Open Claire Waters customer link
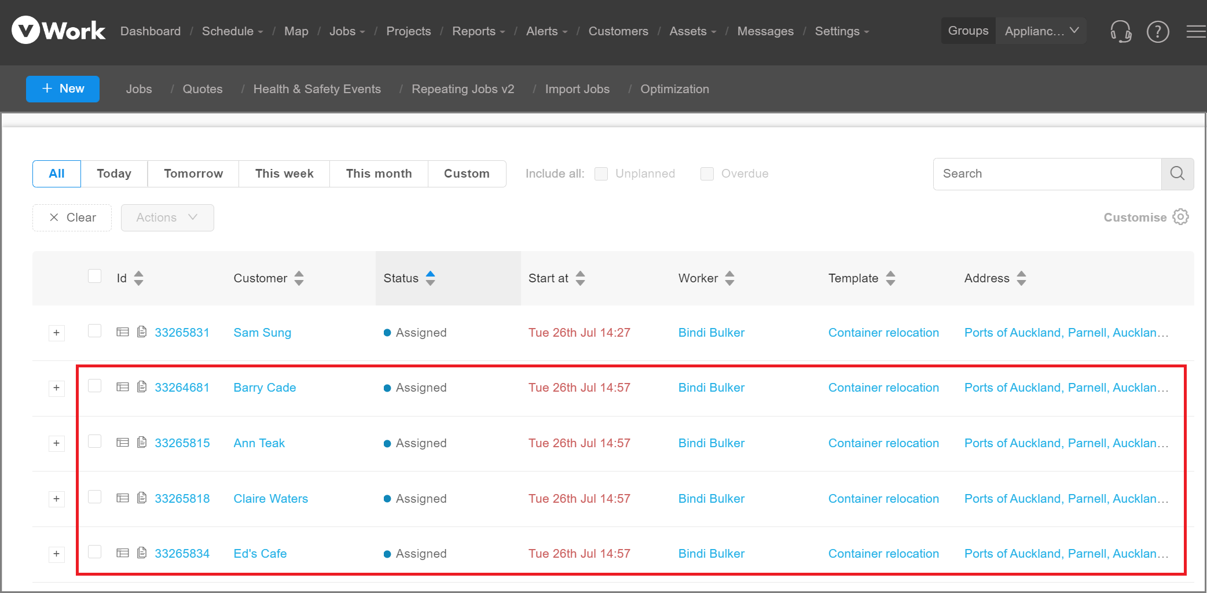1207x593 pixels. 270,499
